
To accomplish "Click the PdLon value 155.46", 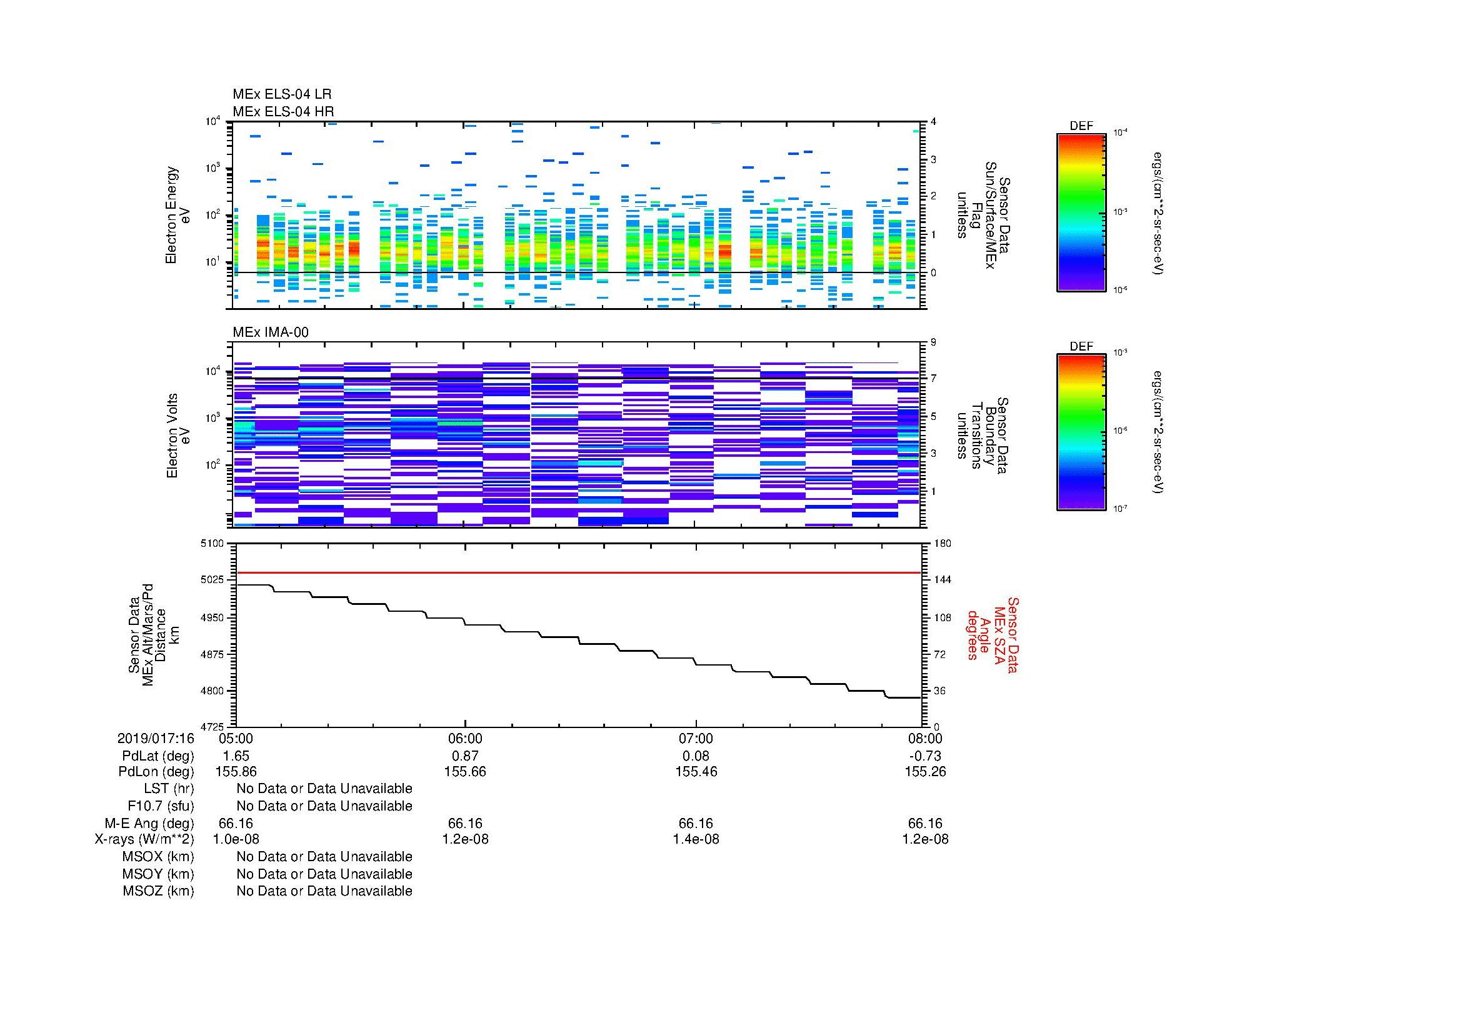I will click(696, 772).
